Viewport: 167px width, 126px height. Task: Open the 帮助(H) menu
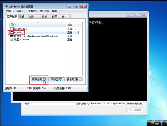56,11
